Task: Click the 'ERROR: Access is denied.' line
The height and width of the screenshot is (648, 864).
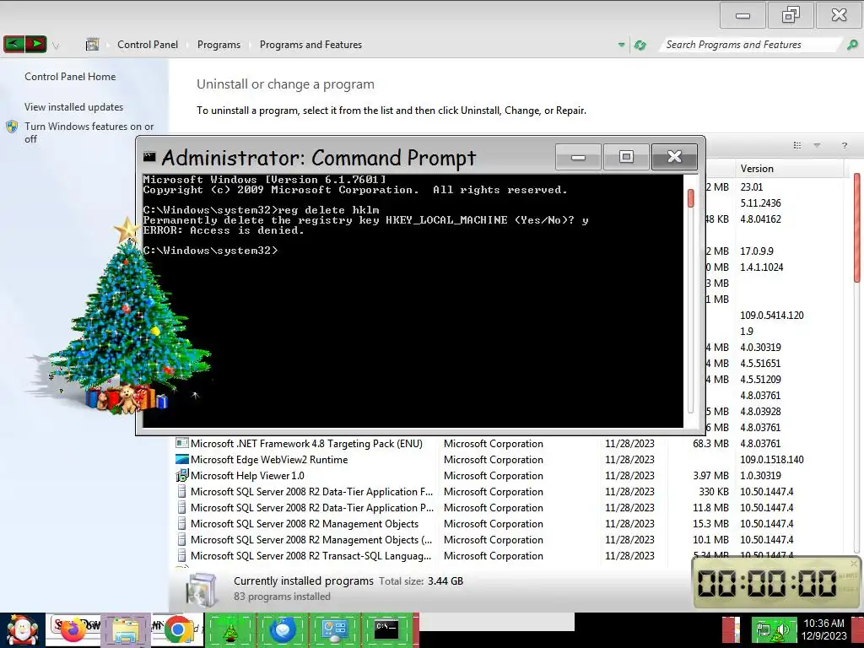Action: [224, 230]
